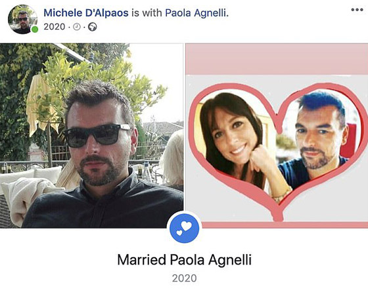Click the 2020 life event year
Viewport: 368px width, 294px height.
(x=184, y=278)
